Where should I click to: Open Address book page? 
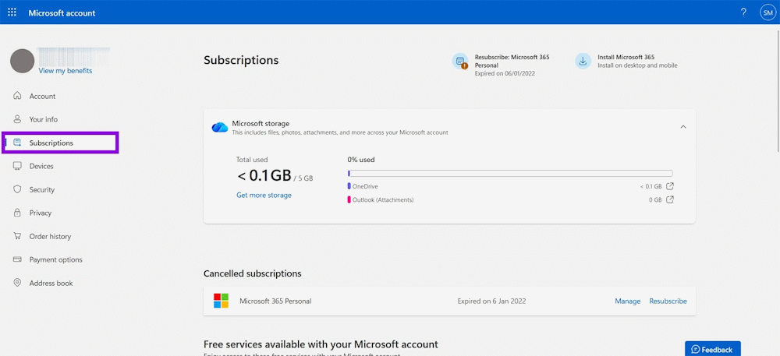tap(51, 283)
